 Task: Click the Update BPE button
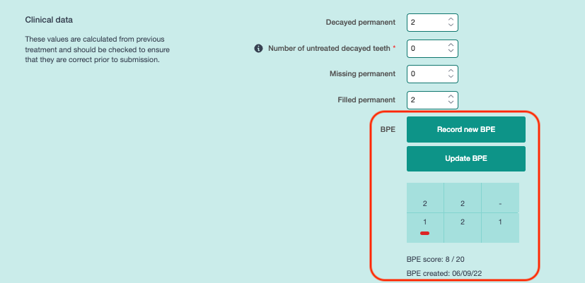point(465,159)
